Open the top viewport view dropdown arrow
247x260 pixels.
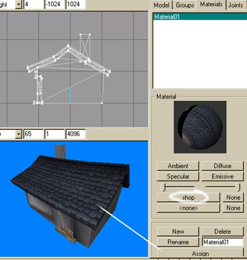point(19,4)
